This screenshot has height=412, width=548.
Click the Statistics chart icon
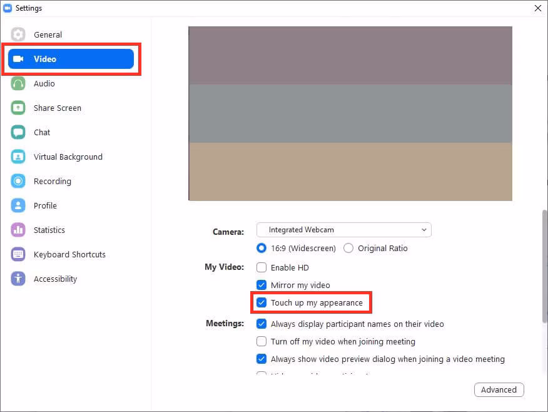18,230
